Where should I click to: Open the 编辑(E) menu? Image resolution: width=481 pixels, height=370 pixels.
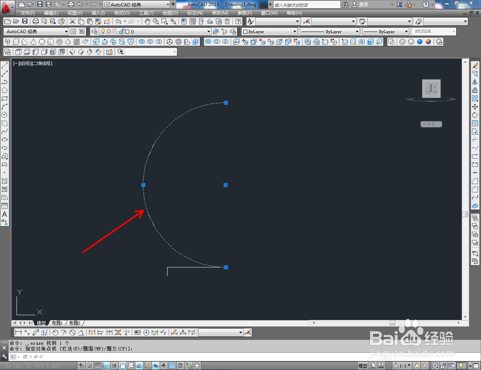51,13
